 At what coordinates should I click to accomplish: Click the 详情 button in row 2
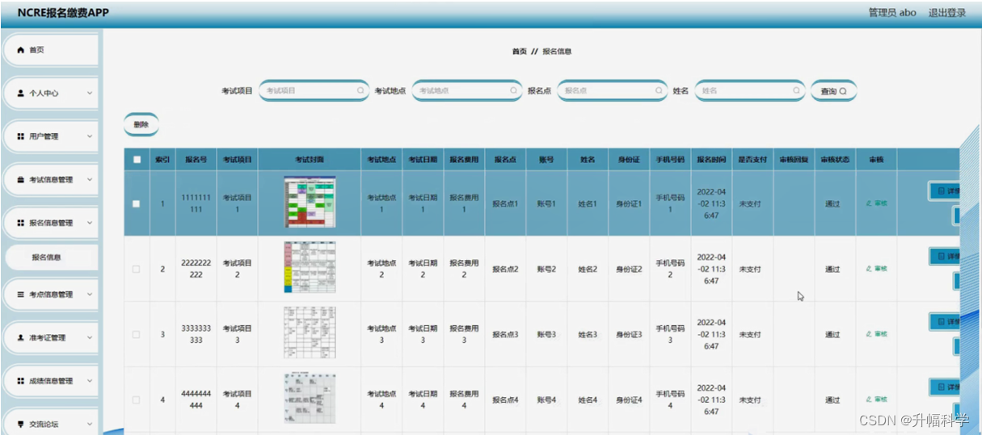(944, 257)
